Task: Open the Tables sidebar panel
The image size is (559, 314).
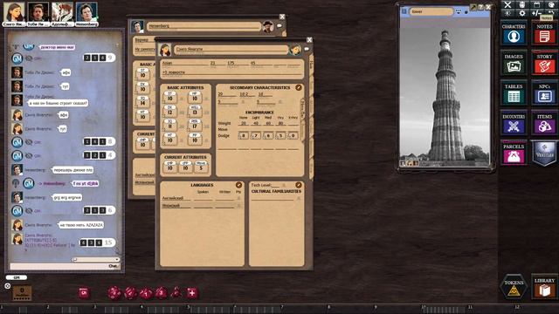Action: 514,93
